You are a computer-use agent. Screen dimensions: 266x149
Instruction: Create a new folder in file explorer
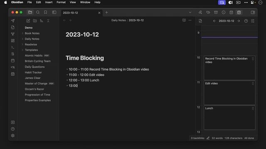[x=35, y=21]
